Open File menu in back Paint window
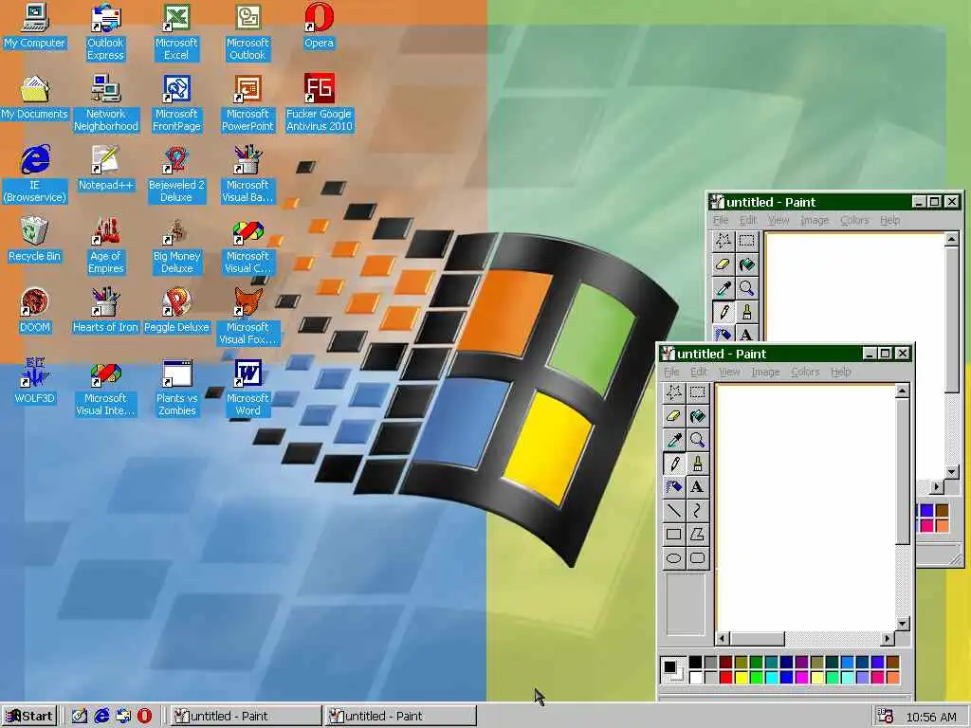971x728 pixels. pyautogui.click(x=721, y=220)
